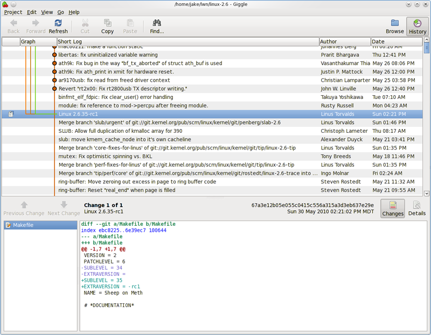Viewport: 431px width, 335px height.
Task: Select the Linux 2.6.35-rc1 commit row
Action: (212, 114)
